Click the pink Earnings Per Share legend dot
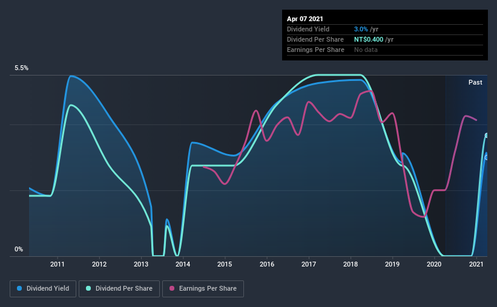The height and width of the screenshot is (307, 497). point(172,288)
